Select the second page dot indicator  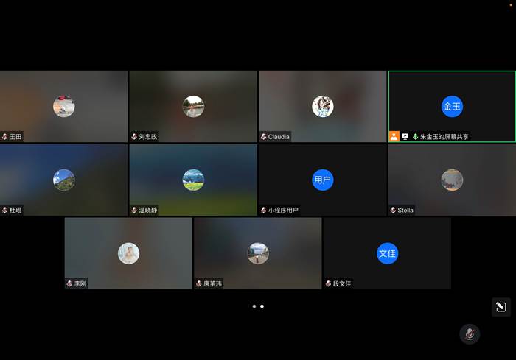pyautogui.click(x=262, y=306)
